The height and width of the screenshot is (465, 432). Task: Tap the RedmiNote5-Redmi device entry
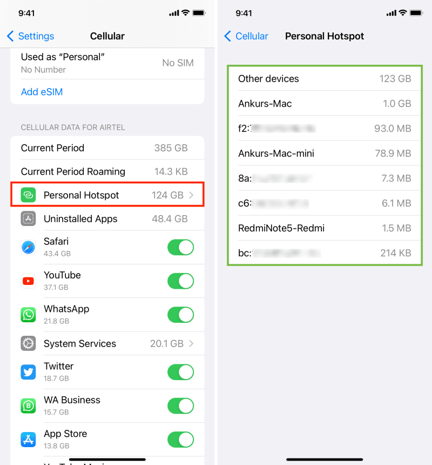(325, 228)
